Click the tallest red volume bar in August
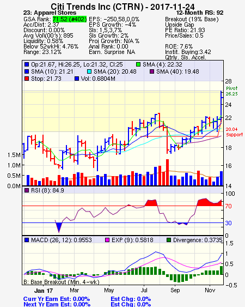This screenshot has height=307, width=245. tap(167, 172)
